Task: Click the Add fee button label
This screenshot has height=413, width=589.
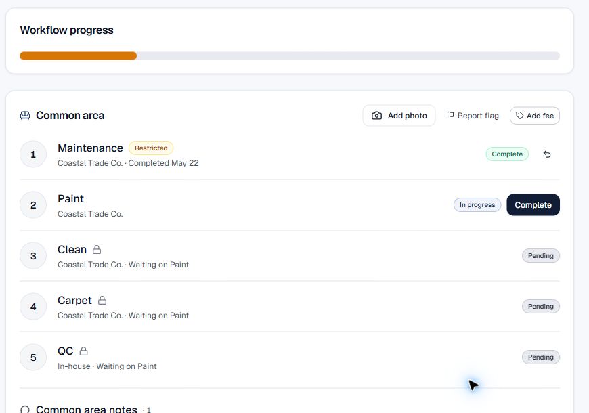Action: [540, 116]
